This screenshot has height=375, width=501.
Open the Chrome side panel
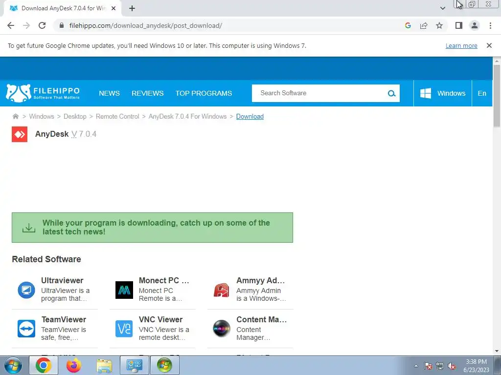[x=459, y=25]
